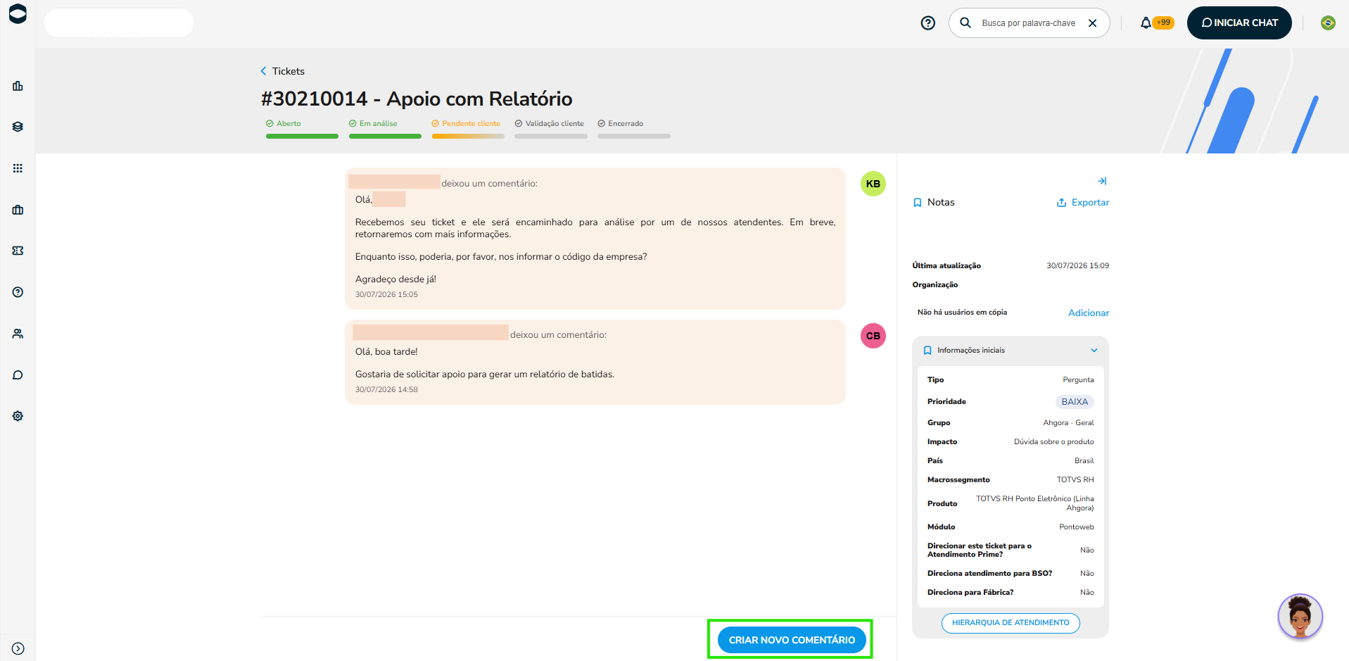Click the gray progress bar under Encerrado
This screenshot has height=661, width=1349.
pos(634,137)
